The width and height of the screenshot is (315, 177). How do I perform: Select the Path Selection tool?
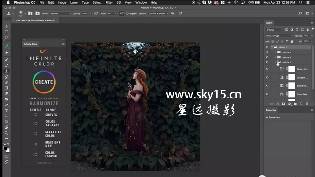pyautogui.click(x=7, y=116)
